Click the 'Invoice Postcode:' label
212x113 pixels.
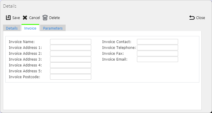click(x=24, y=77)
